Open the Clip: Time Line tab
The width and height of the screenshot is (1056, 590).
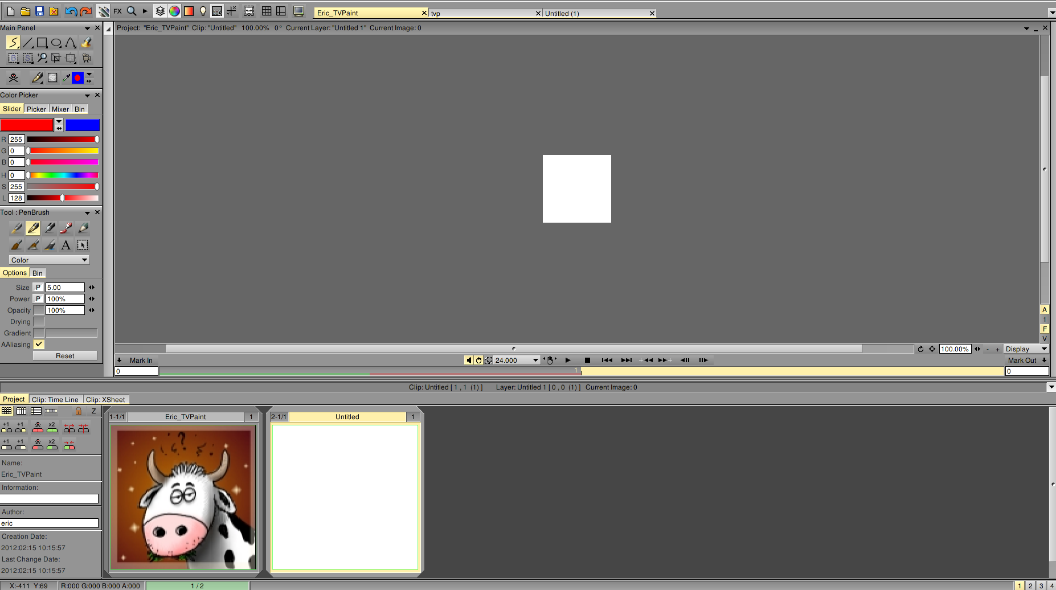click(55, 399)
